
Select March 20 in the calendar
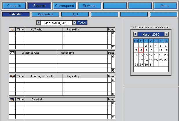pos(166,55)
